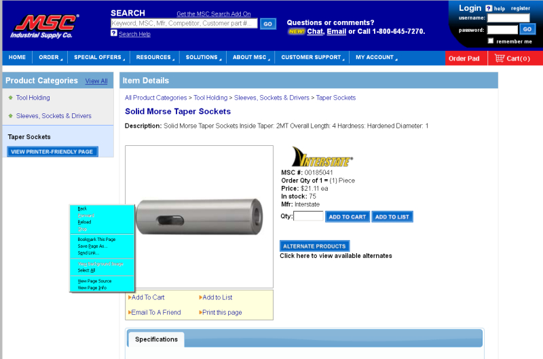Click the Add To Cart text link
543x359 pixels.
pyautogui.click(x=148, y=297)
